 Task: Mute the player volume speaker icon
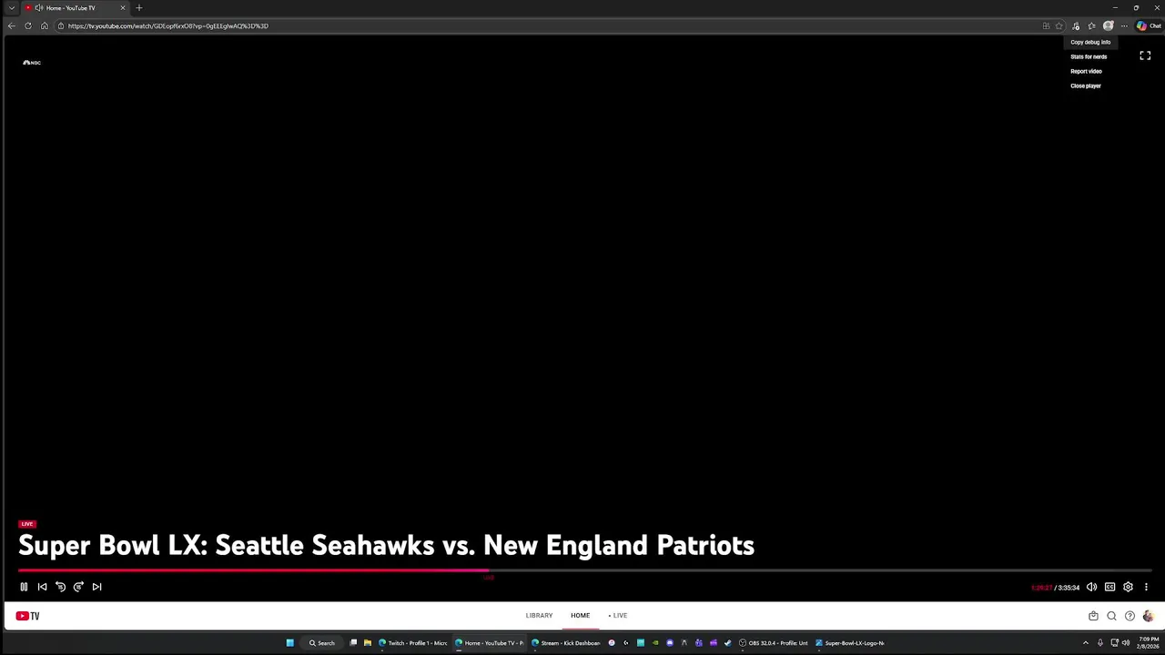pos(1091,587)
